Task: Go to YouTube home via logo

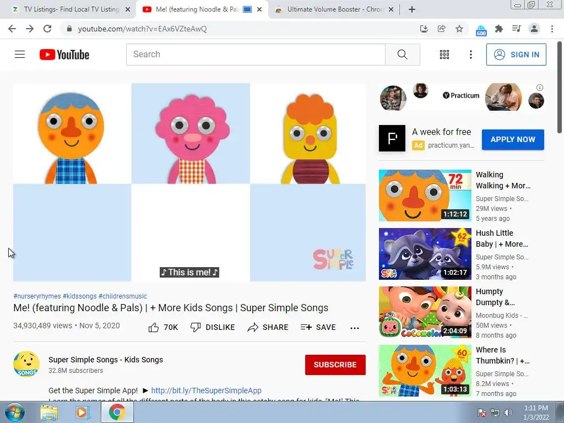Action: point(64,55)
